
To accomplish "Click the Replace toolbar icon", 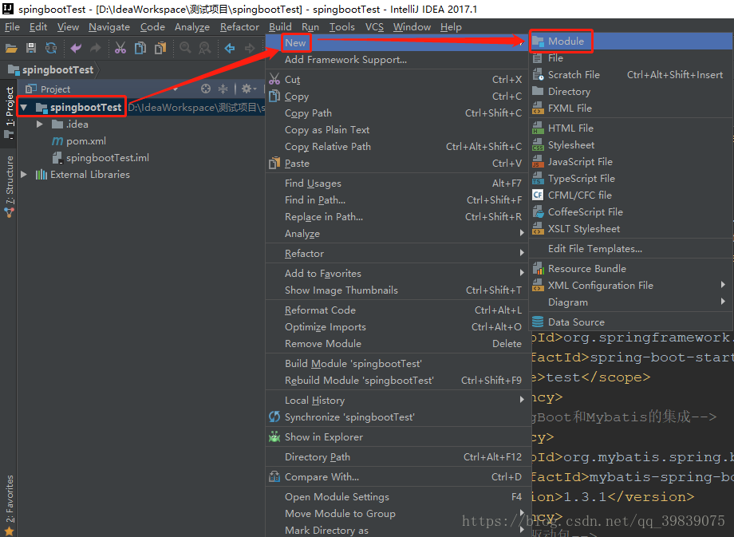I will click(204, 48).
